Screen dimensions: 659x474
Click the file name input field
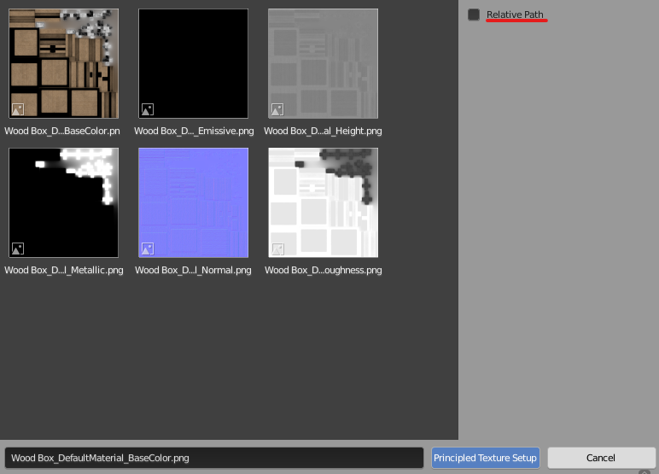click(x=214, y=458)
